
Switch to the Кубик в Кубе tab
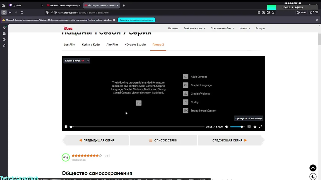(91, 44)
